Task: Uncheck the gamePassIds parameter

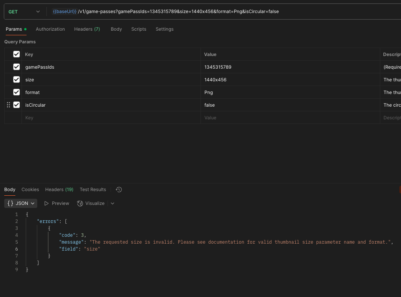Action: 16,67
